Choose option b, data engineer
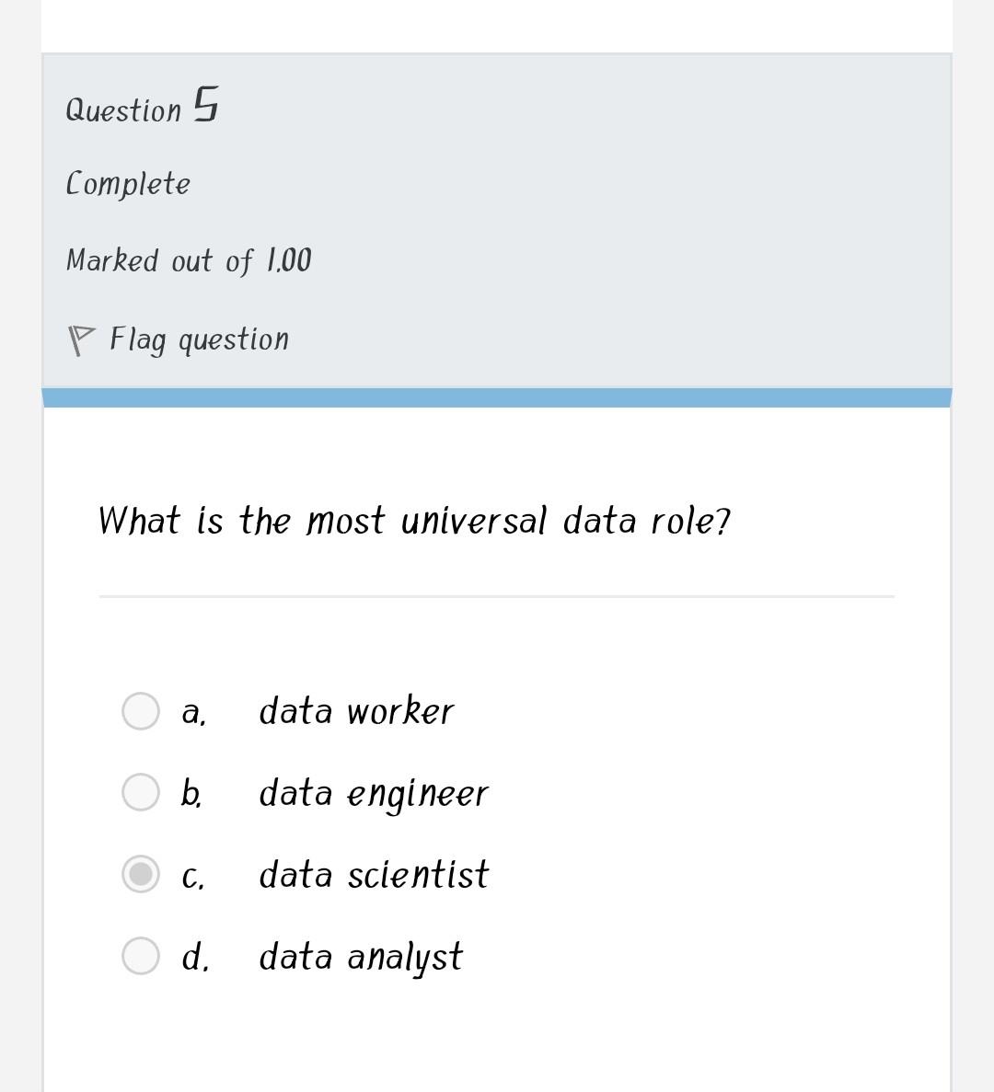This screenshot has height=1092, width=994. (x=140, y=792)
